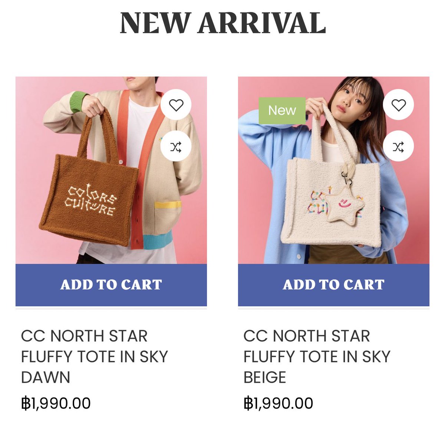Click the smiley star charm on beige tote
This screenshot has height=445, width=445.
(x=345, y=206)
